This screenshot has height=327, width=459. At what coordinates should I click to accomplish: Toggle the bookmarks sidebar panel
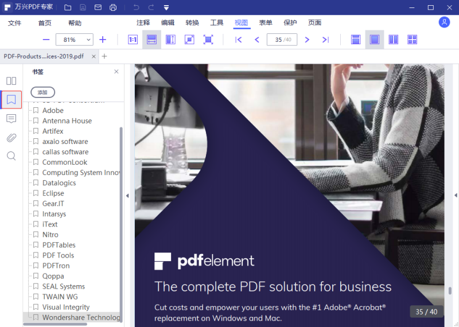pos(11,100)
